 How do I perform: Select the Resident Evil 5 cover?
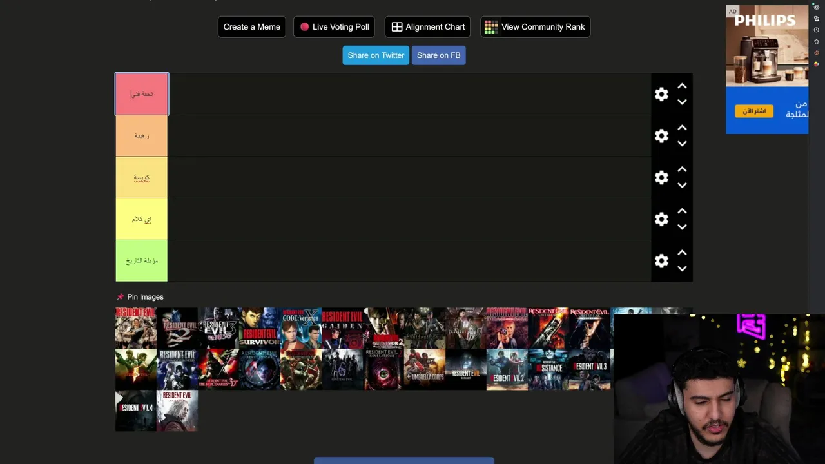pos(136,369)
